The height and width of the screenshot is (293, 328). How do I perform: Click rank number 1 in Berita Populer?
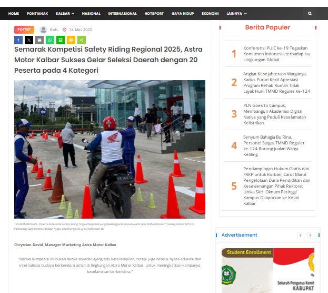pyautogui.click(x=234, y=54)
